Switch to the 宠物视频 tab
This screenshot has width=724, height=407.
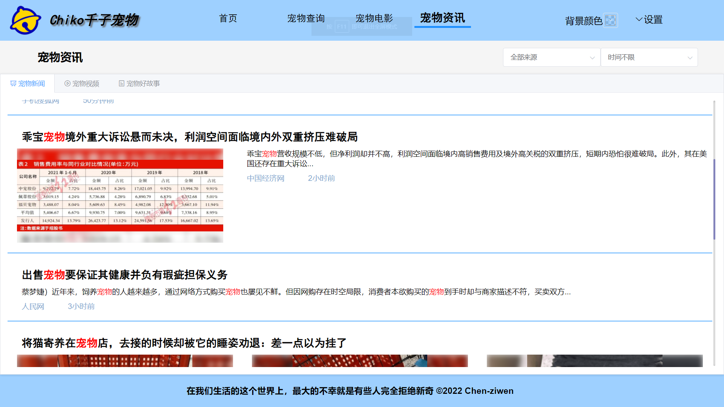86,83
